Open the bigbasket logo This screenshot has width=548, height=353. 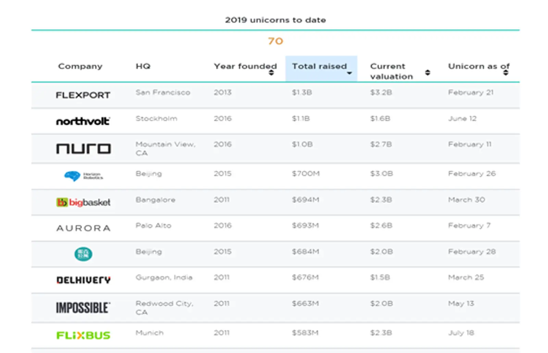click(x=83, y=202)
